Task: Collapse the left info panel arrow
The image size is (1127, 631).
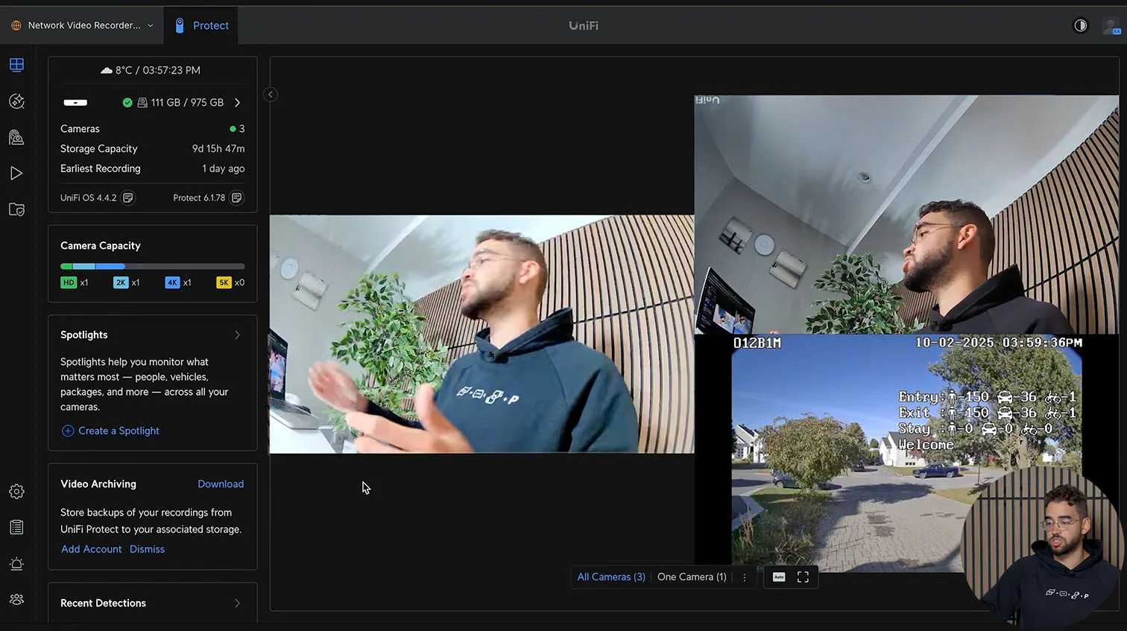Action: (271, 95)
